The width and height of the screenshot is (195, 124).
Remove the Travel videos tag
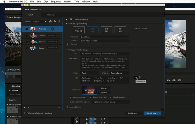[92, 78]
